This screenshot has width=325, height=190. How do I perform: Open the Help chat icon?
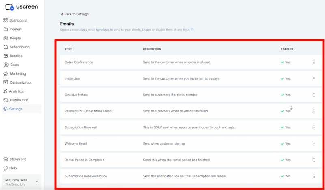6,168
